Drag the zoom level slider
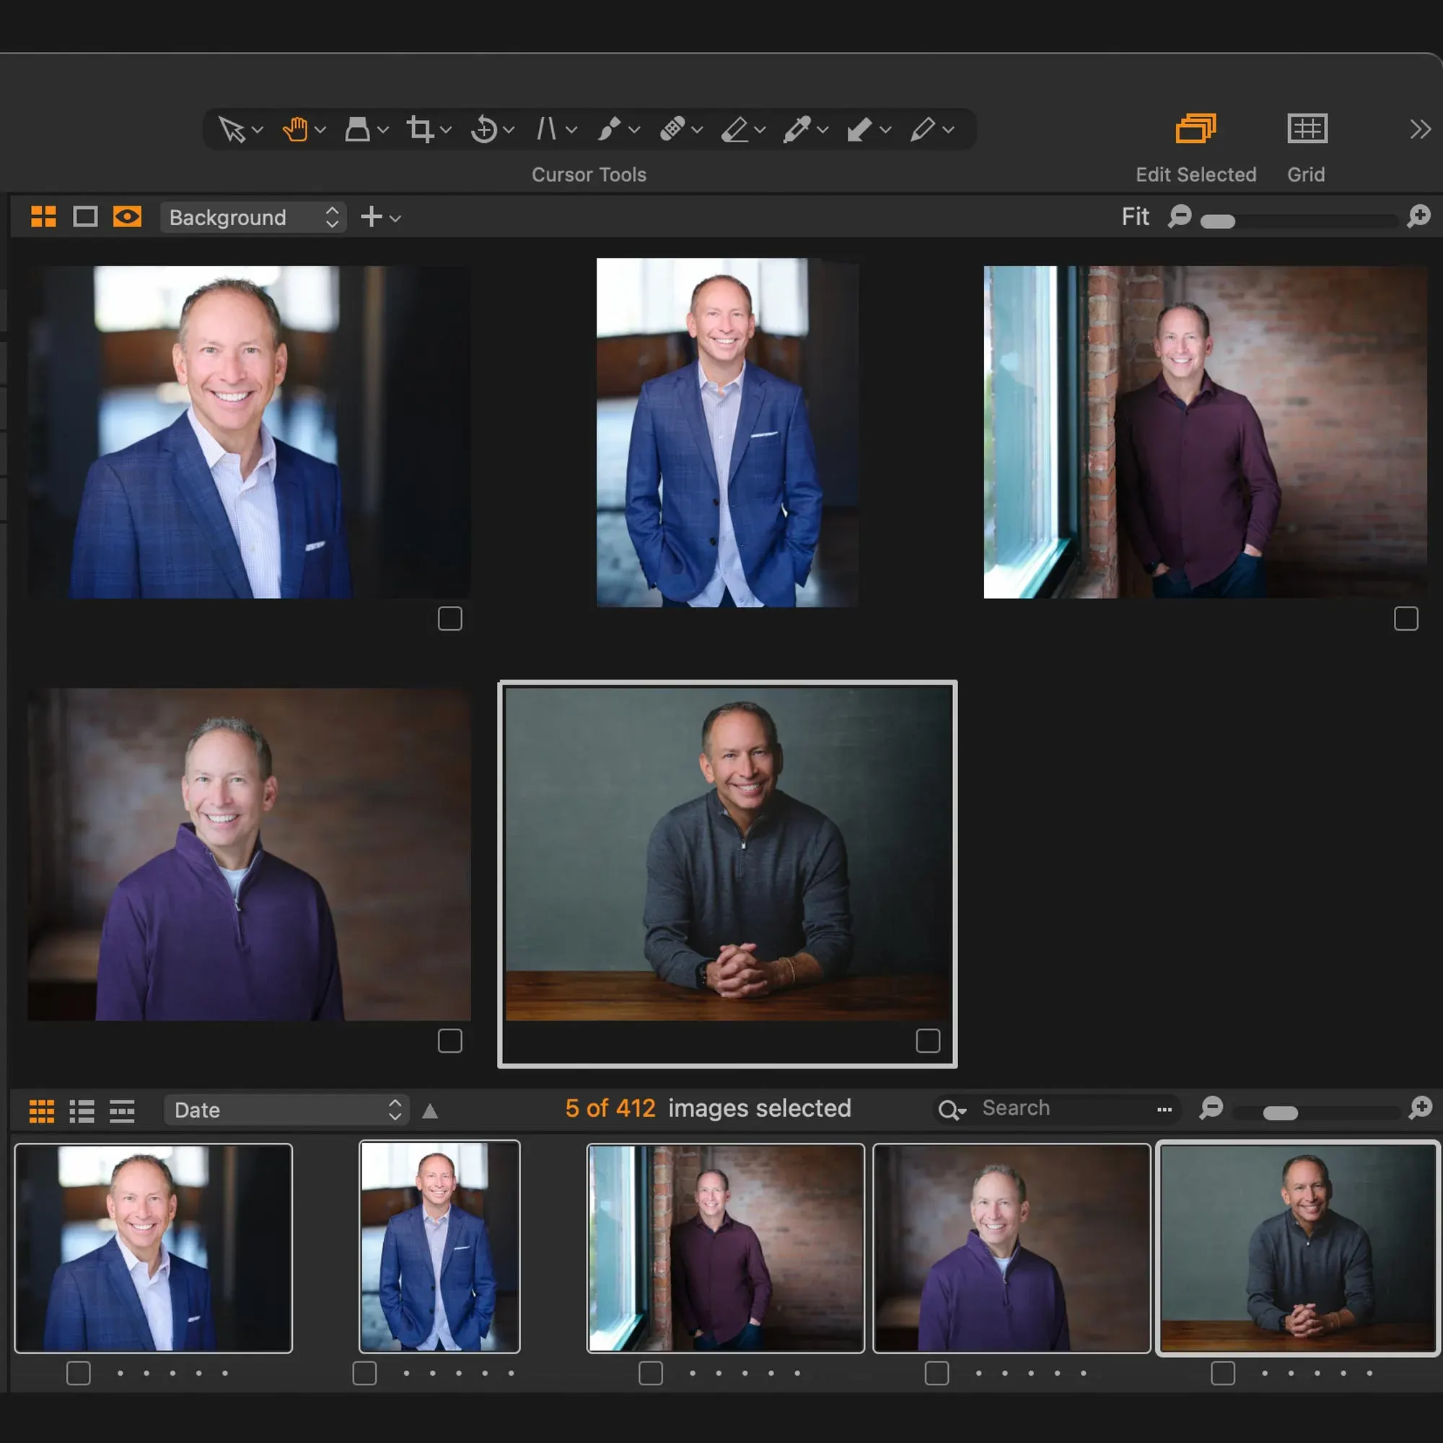 1216,218
